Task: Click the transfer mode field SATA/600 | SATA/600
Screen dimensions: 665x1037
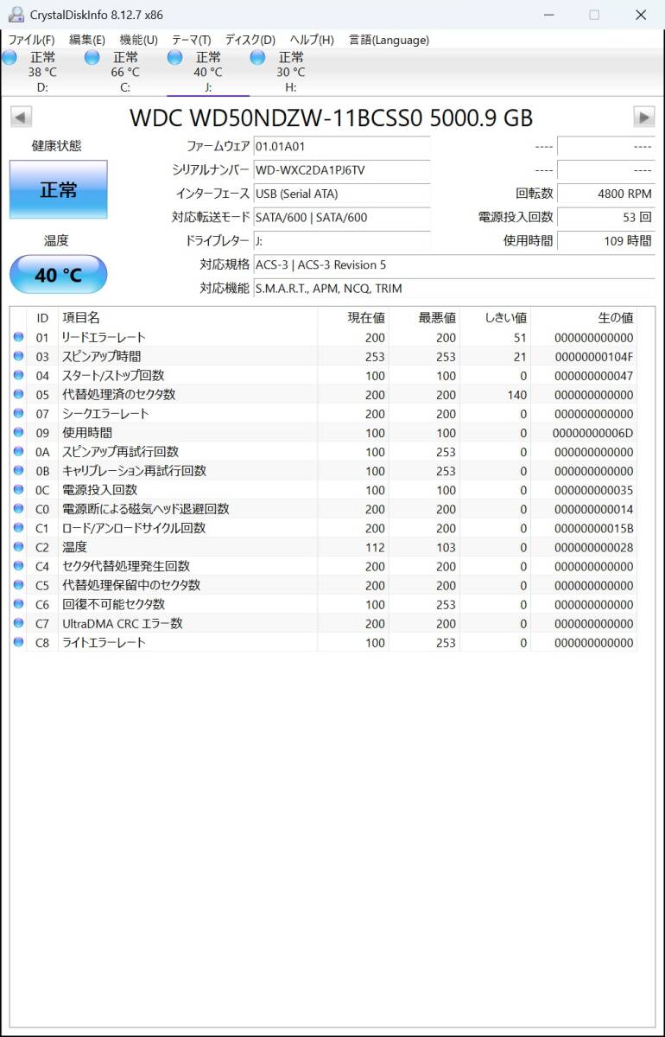Action: 341,217
